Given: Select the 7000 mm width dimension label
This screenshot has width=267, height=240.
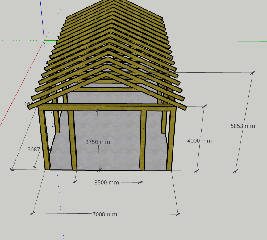Looking at the screenshot, I should (105, 214).
